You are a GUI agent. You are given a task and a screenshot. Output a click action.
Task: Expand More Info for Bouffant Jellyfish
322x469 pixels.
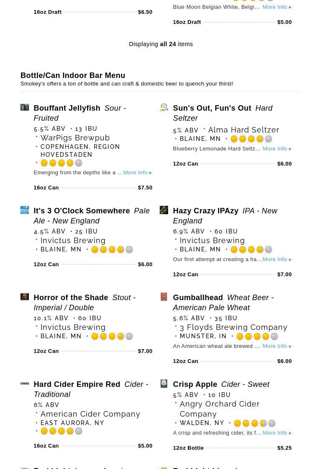coord(137,173)
